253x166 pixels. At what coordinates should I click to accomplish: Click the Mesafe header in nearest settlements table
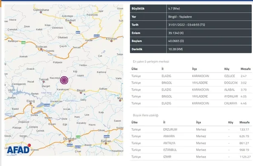(245, 68)
